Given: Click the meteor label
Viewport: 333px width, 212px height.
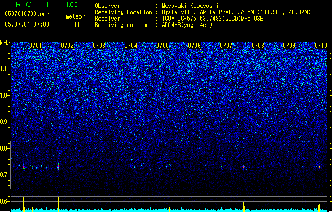Looking at the screenshot, I should coord(75,16).
